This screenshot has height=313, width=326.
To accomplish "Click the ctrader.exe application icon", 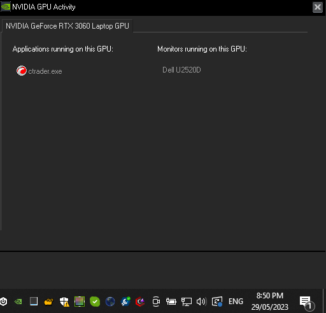I will tap(22, 71).
